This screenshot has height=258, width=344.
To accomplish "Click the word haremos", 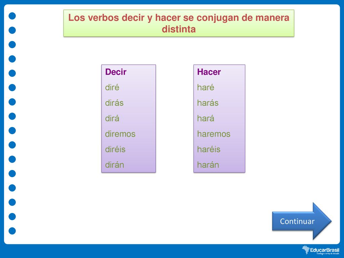I will [x=214, y=134].
